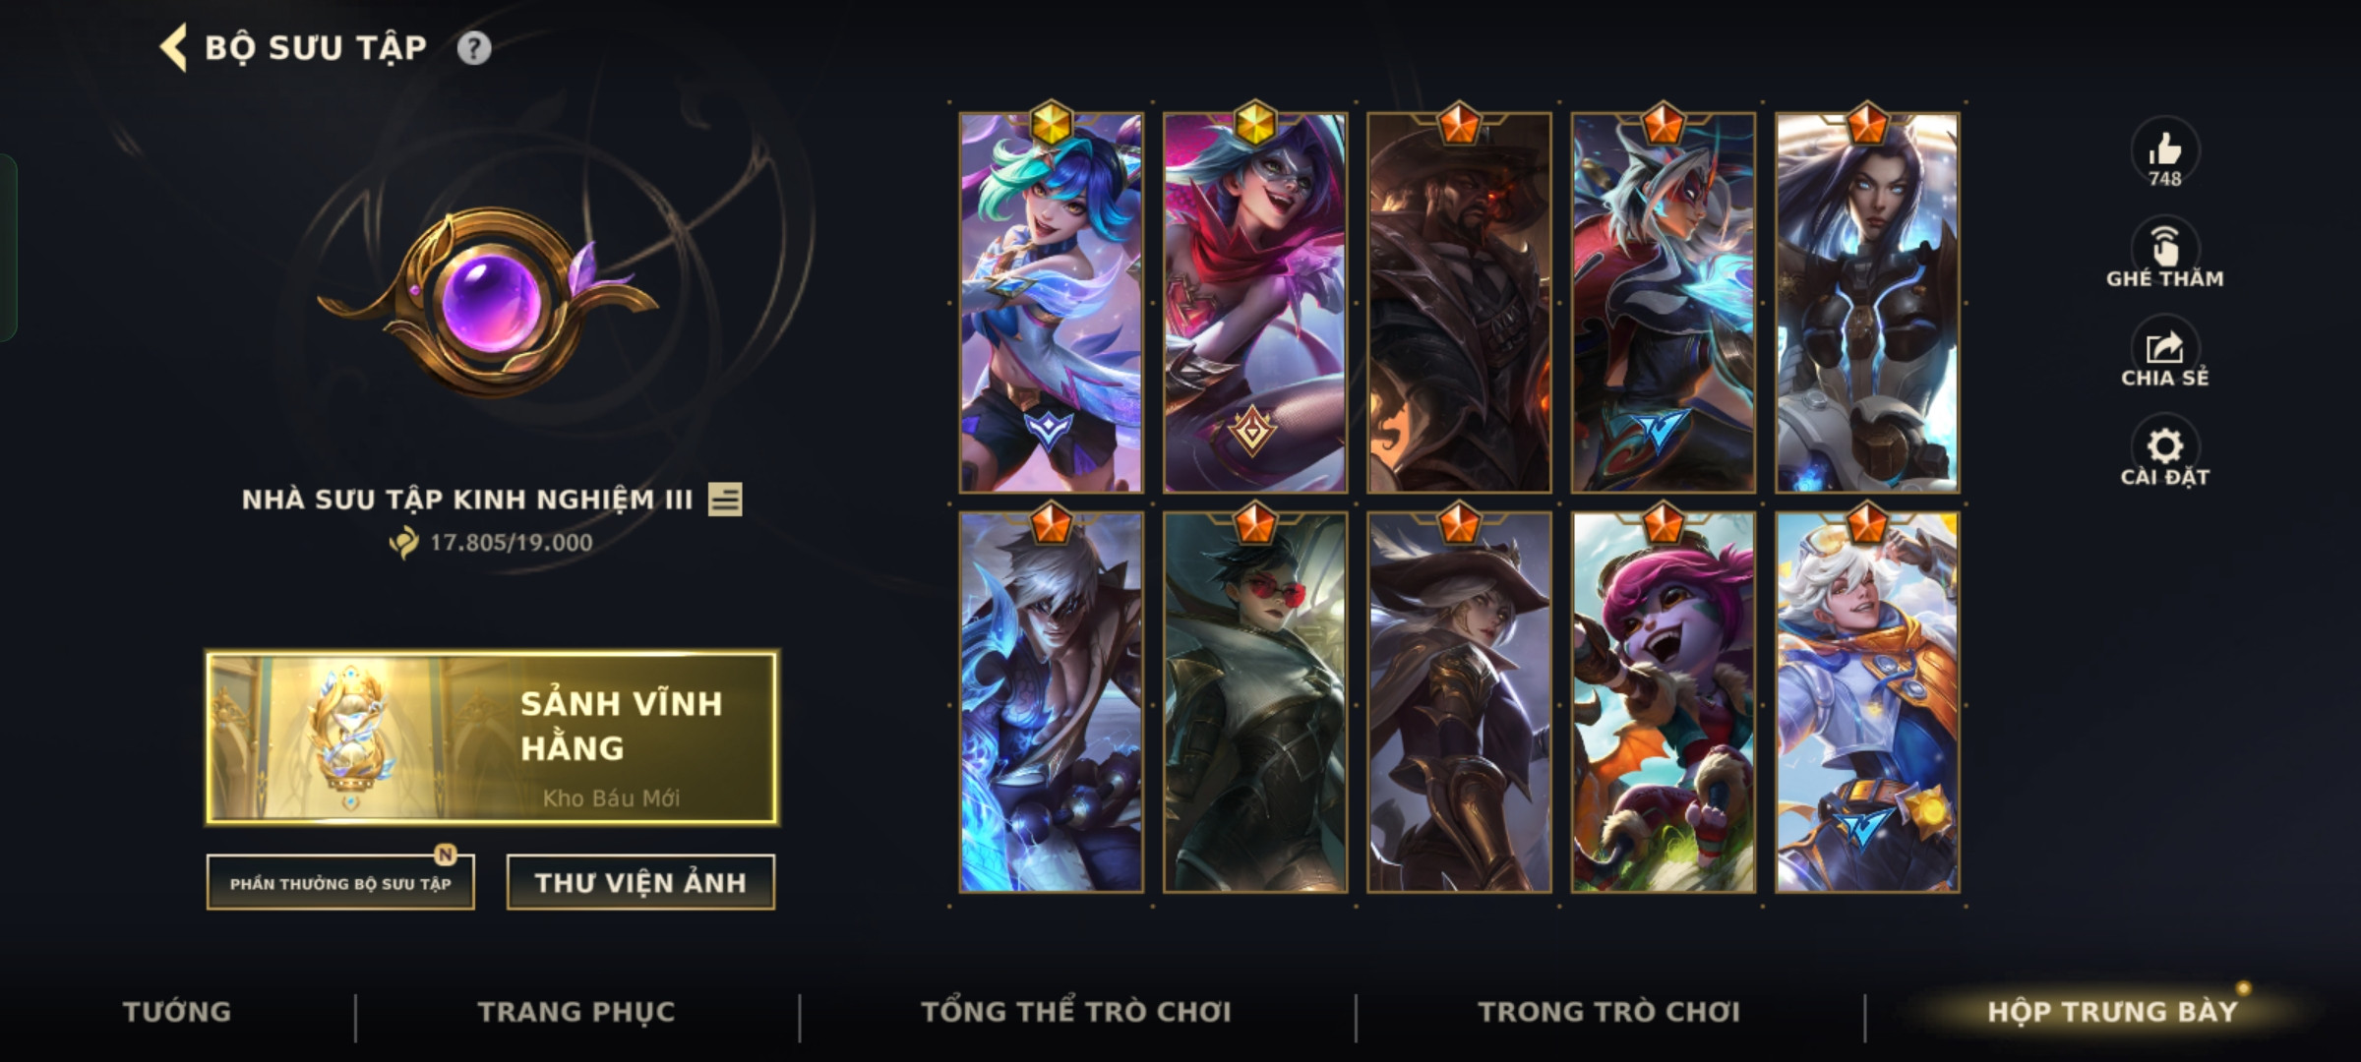Go back using the arrow beside Bộ Sưu Tập

(174, 48)
